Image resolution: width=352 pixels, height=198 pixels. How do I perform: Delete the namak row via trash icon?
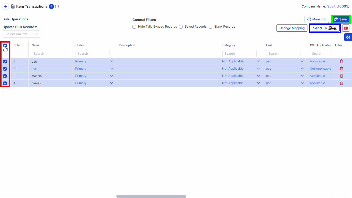point(341,83)
